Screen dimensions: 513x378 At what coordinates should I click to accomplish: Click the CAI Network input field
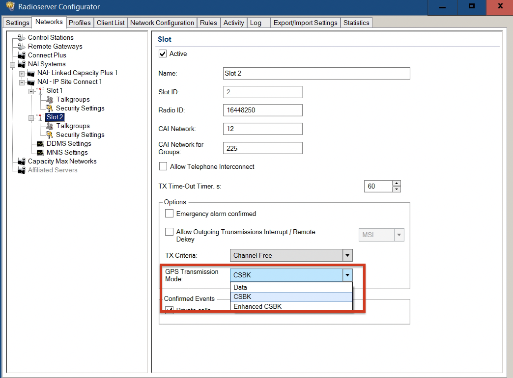pyautogui.click(x=263, y=129)
